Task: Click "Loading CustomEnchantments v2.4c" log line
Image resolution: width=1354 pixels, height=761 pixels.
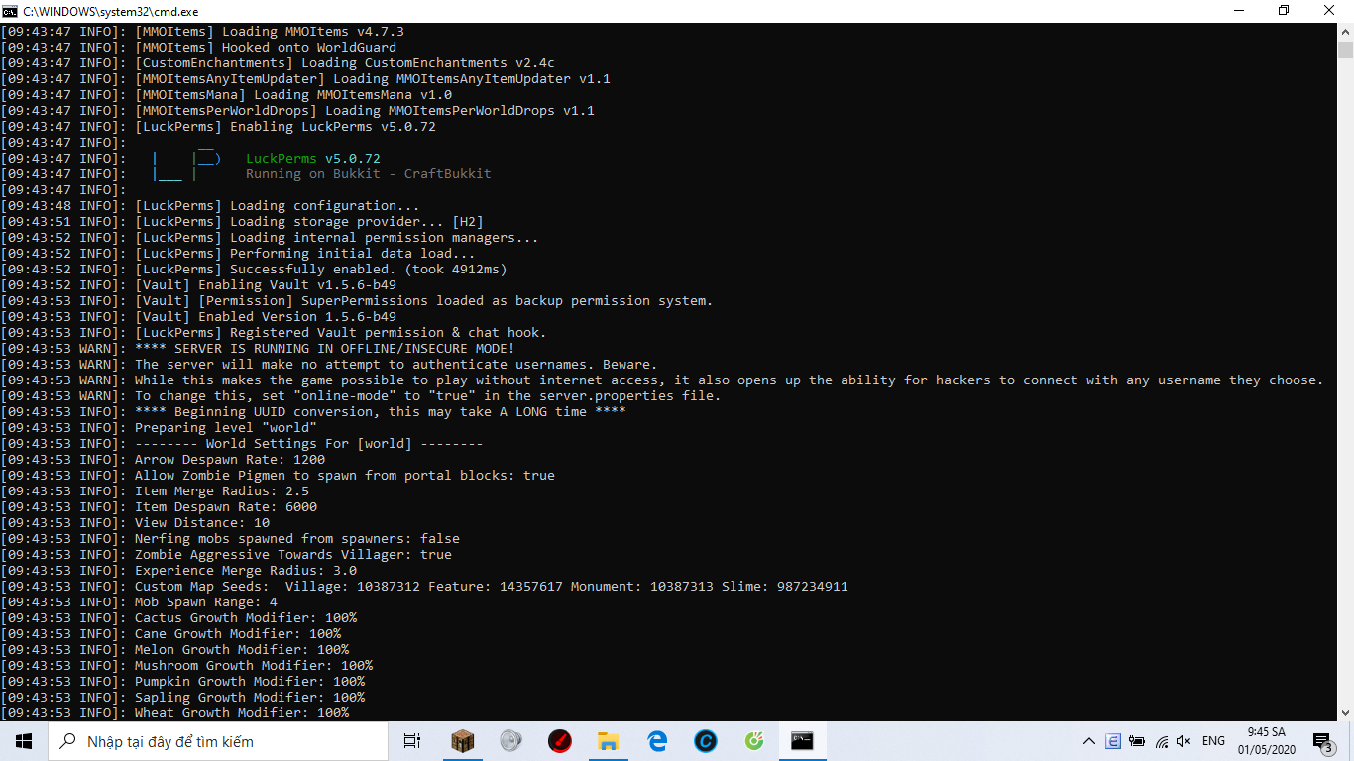Action: tap(277, 63)
